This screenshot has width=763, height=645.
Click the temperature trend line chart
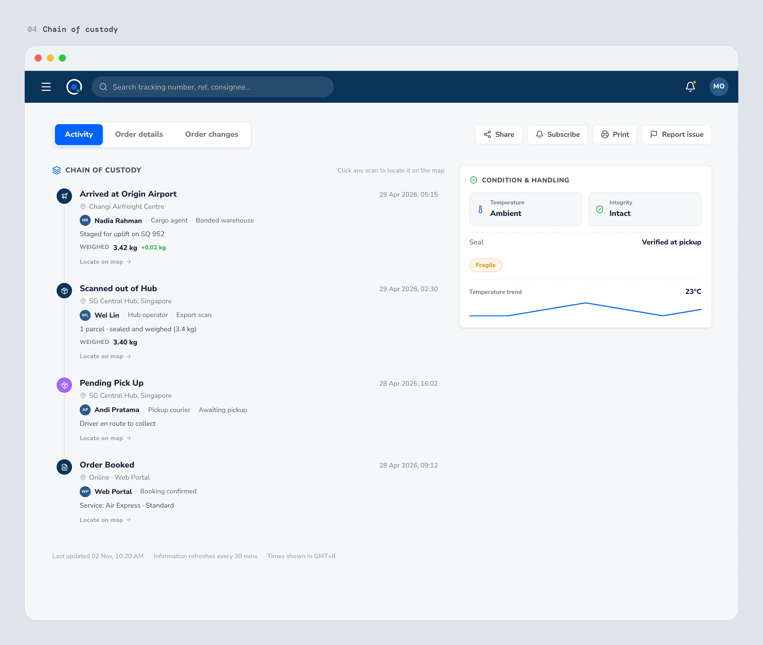pyautogui.click(x=585, y=309)
